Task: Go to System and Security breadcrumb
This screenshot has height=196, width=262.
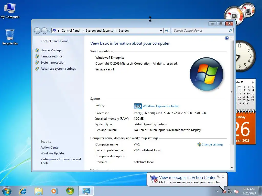Action: (100, 31)
